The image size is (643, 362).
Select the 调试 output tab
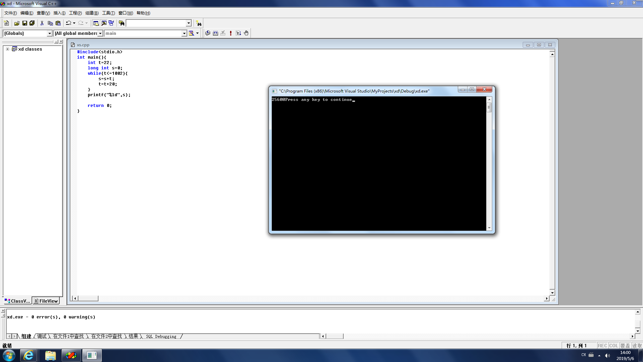[42, 336]
